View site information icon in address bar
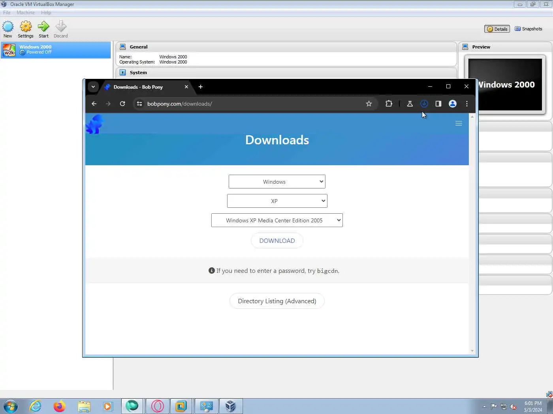This screenshot has height=414, width=553. tap(139, 104)
